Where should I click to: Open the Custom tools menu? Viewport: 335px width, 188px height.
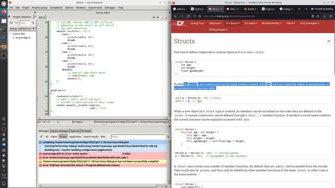click(x=95, y=8)
